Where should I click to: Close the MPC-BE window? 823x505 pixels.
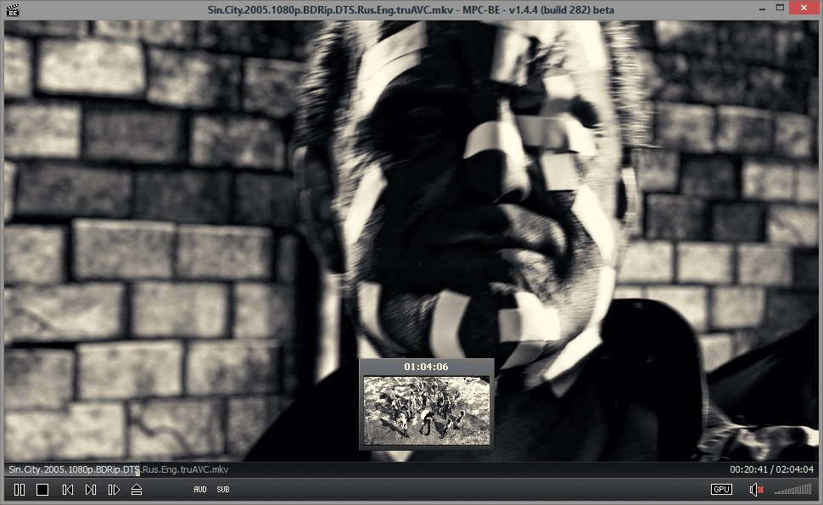[803, 8]
